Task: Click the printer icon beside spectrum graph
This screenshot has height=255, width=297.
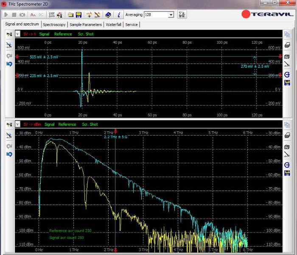Action: 287,136
